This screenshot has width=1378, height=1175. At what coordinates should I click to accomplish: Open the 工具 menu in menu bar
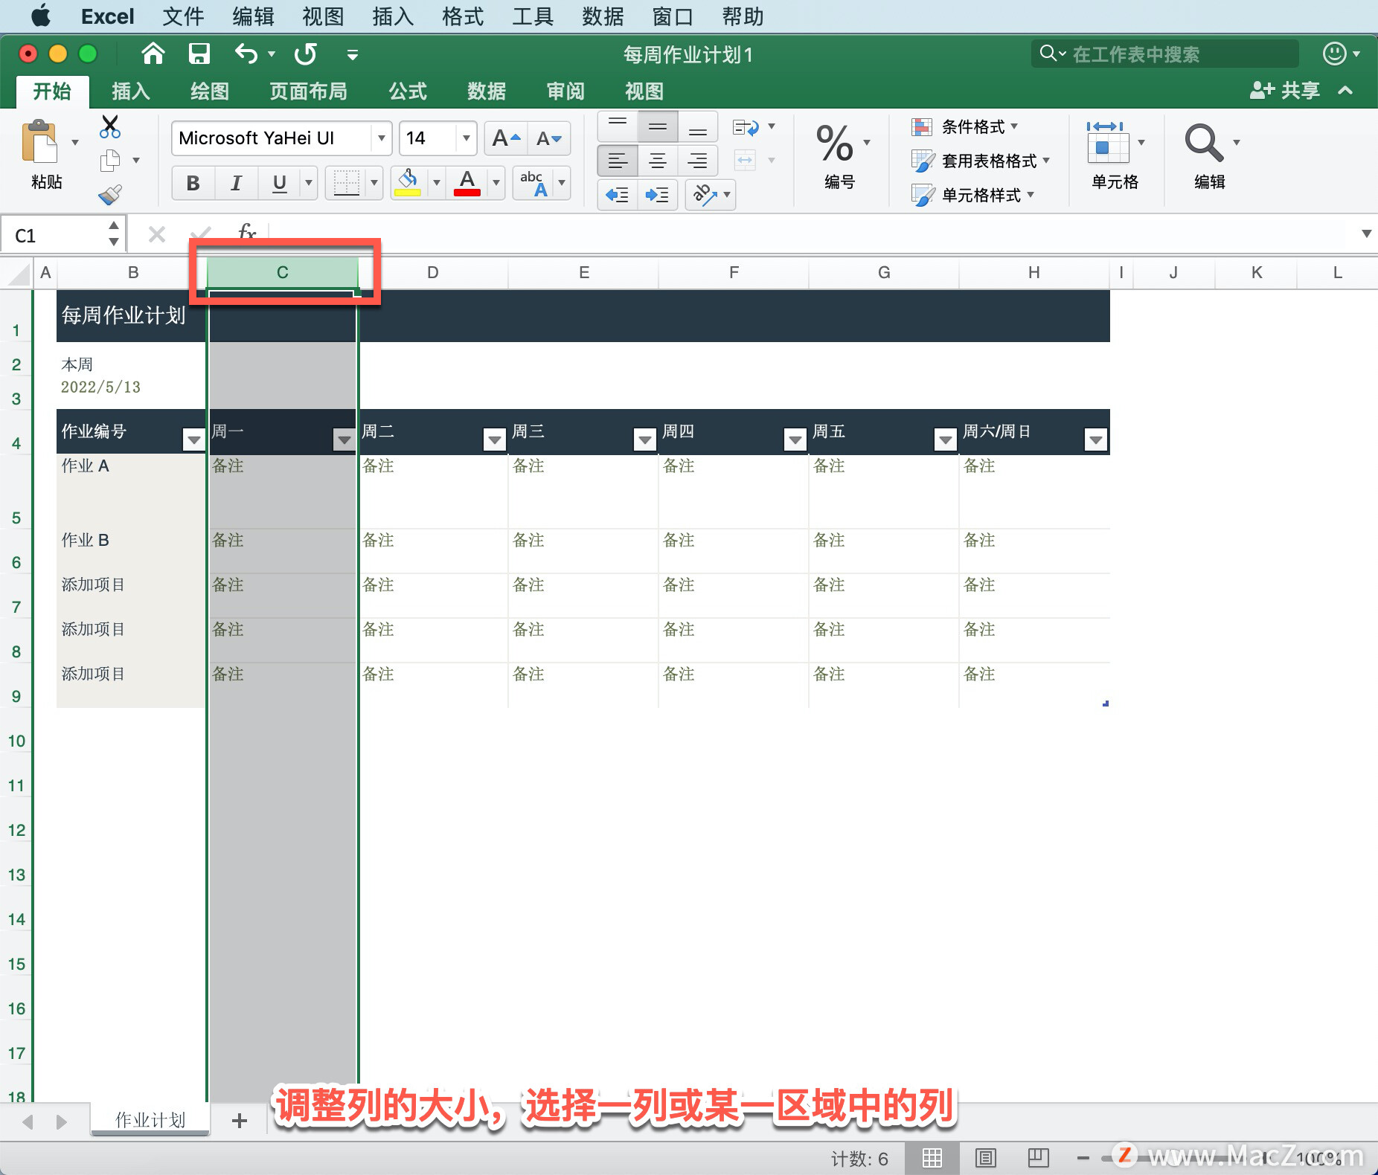(533, 16)
